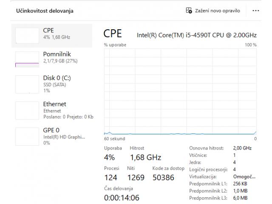
Task: Click the GPE 0 graph thumbnail
Action: pyautogui.click(x=27, y=136)
